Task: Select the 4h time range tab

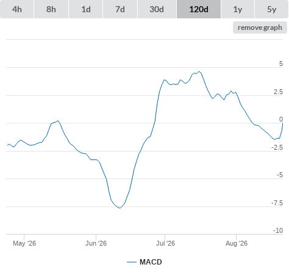Action: (x=17, y=9)
